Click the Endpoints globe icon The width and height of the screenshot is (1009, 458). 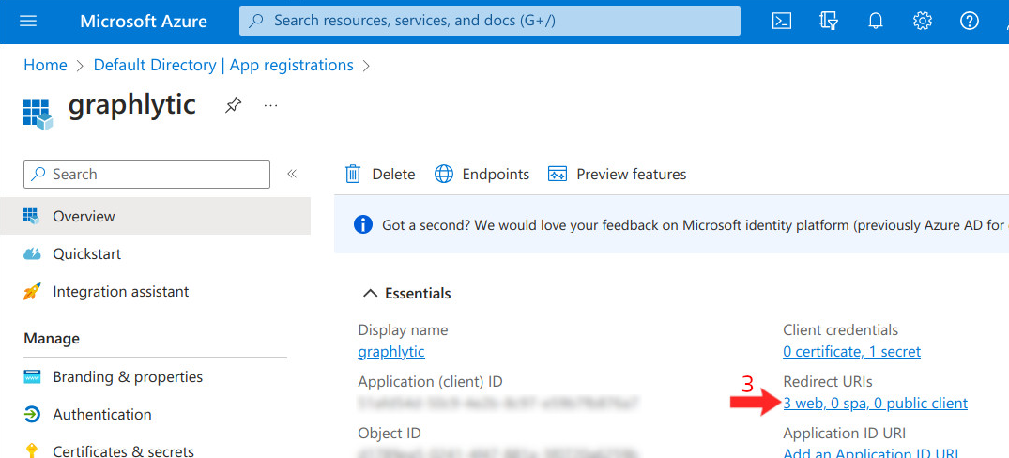coord(444,174)
